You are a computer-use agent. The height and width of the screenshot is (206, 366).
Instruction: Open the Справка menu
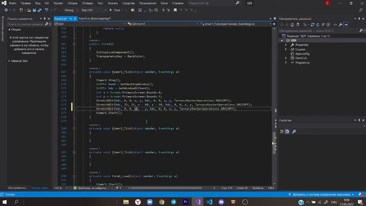(178, 3)
